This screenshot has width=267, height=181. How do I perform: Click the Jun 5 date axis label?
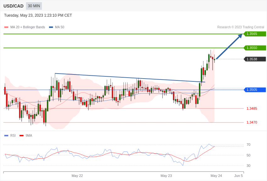click(238, 176)
